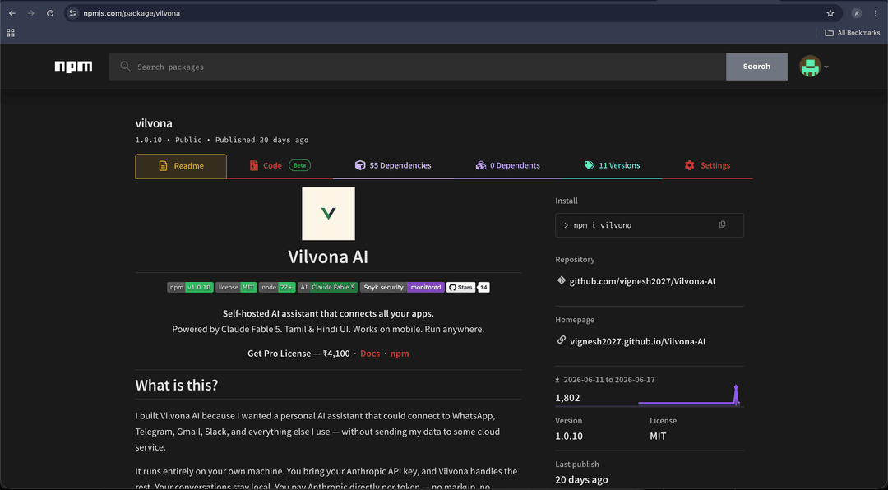This screenshot has height=490, width=888.
Task: Click the node 22+ badge
Action: 278,287
